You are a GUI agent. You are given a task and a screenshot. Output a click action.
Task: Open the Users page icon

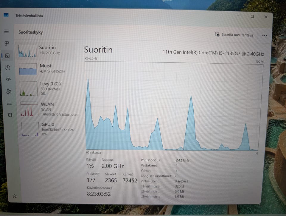(9, 91)
